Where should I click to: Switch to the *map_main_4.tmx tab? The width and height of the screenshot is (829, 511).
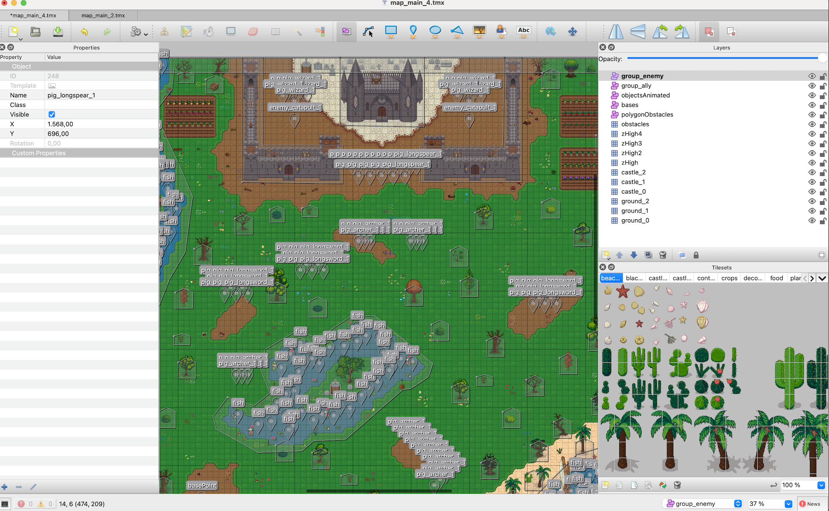[x=34, y=15]
